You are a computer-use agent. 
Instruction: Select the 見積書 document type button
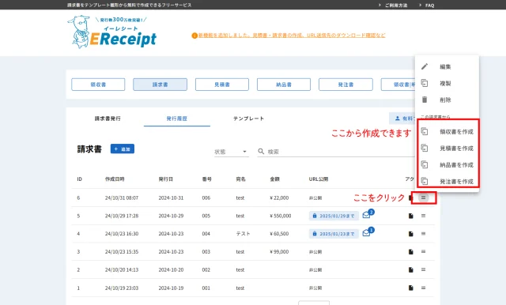pos(222,85)
